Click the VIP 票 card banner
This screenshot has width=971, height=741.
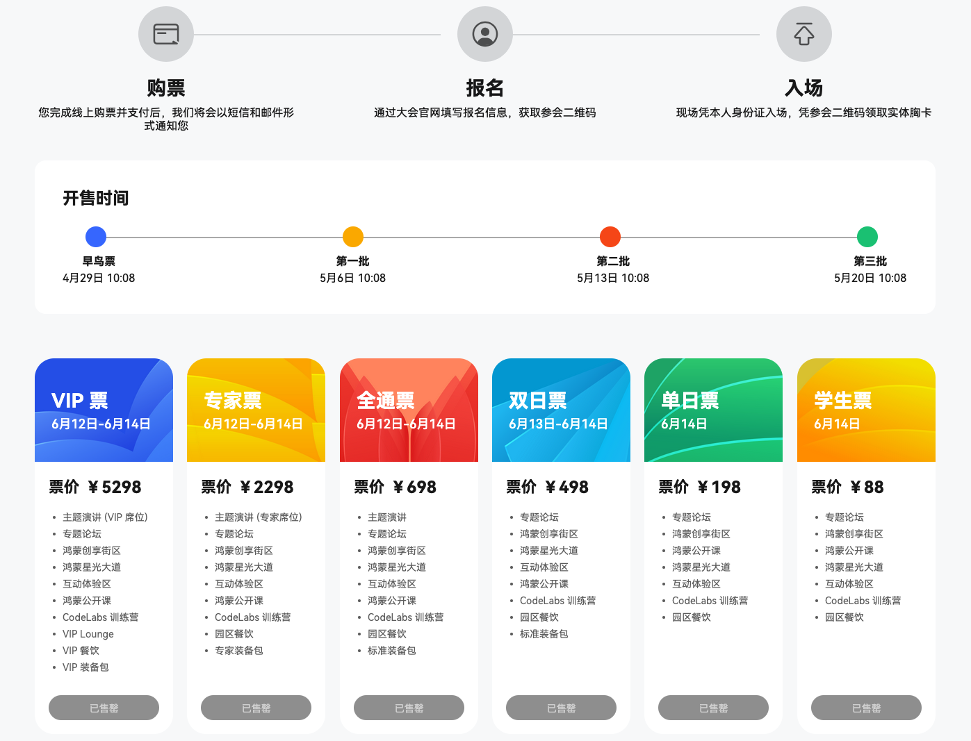tap(104, 410)
